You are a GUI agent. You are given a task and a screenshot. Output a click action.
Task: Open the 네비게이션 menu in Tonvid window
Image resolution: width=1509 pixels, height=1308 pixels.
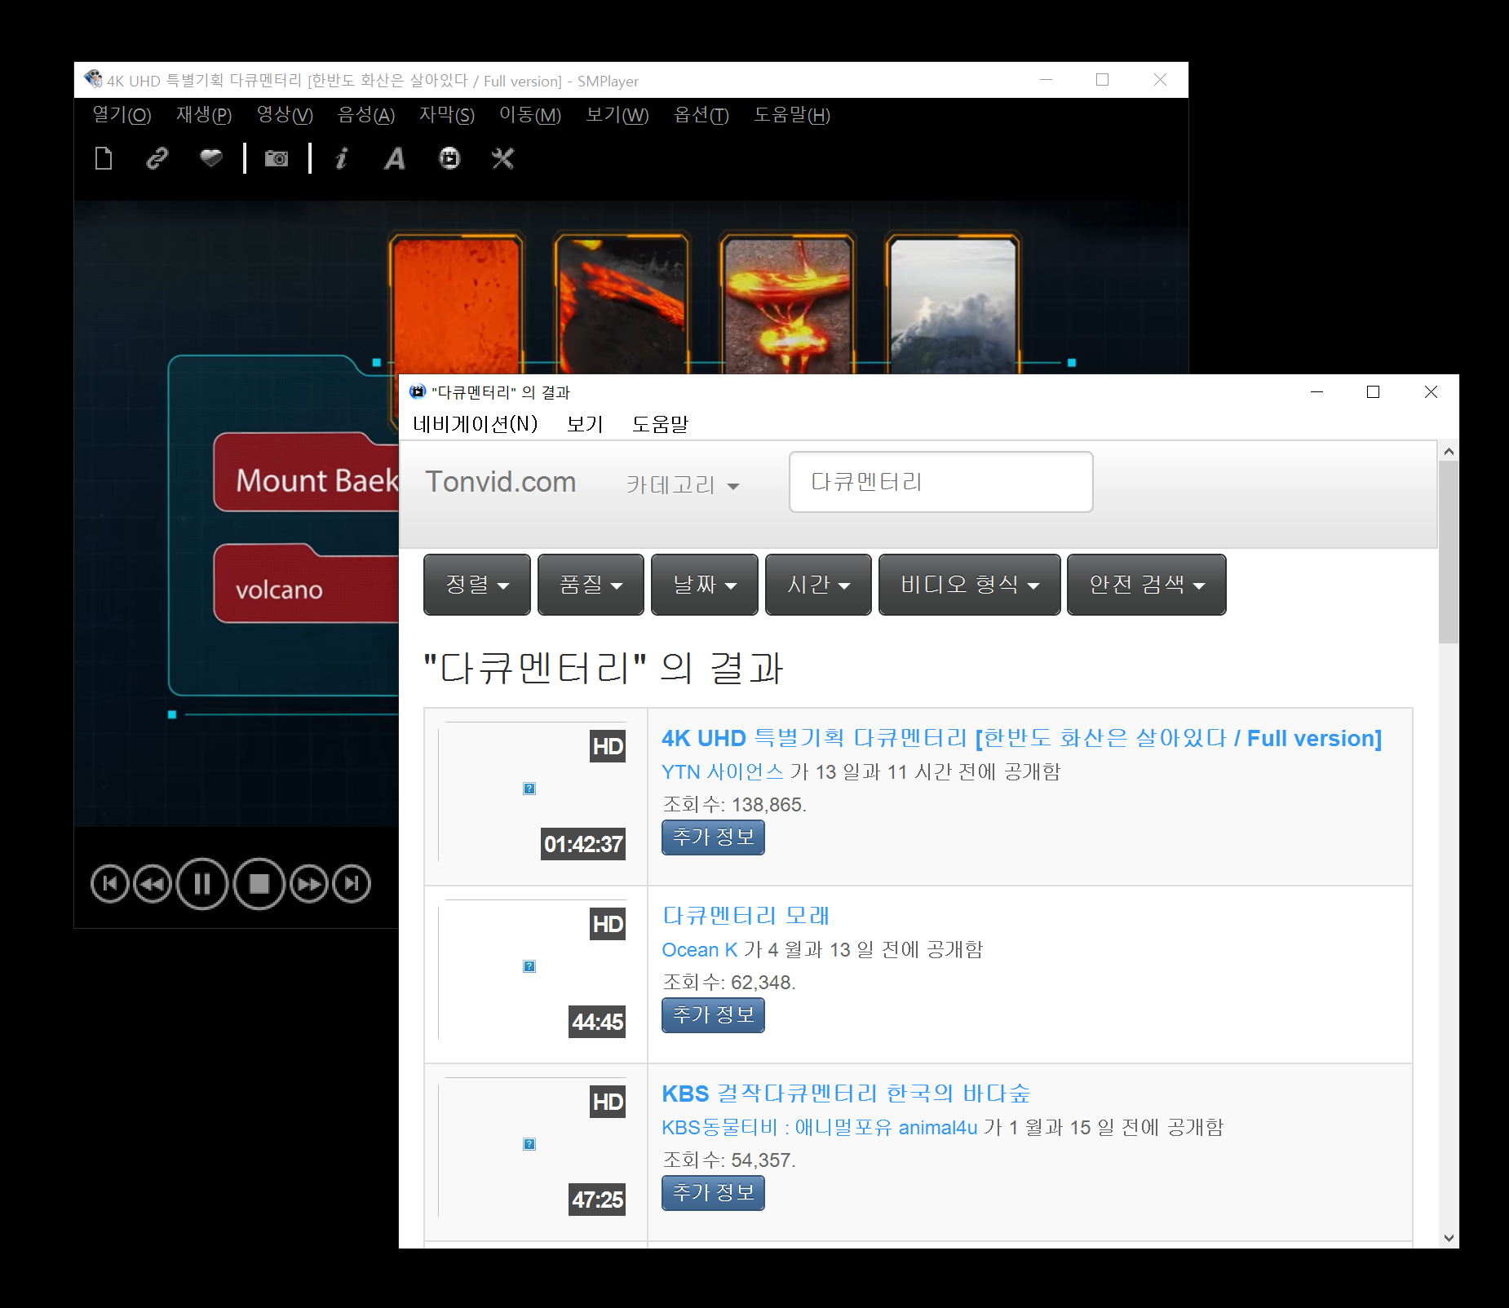476,423
